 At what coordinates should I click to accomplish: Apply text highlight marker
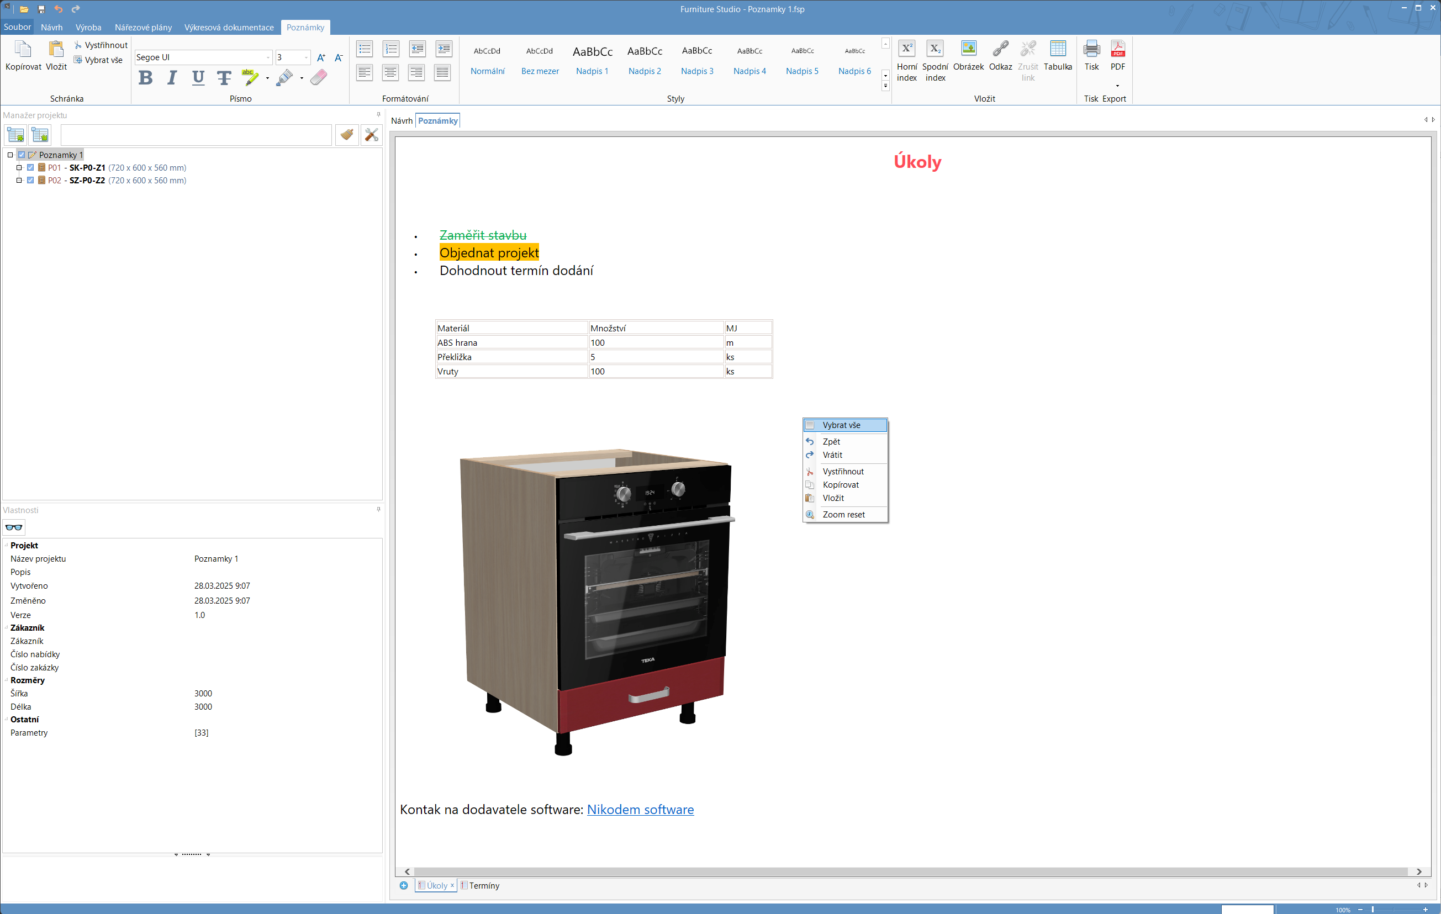pyautogui.click(x=250, y=78)
